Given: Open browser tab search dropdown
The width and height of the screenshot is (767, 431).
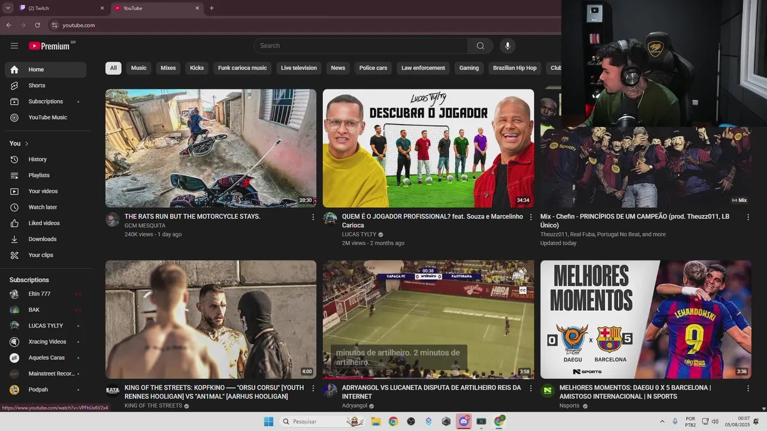Looking at the screenshot, I should pyautogui.click(x=8, y=8).
